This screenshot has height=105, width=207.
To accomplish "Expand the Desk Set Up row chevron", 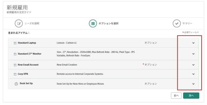I will click(193, 84).
